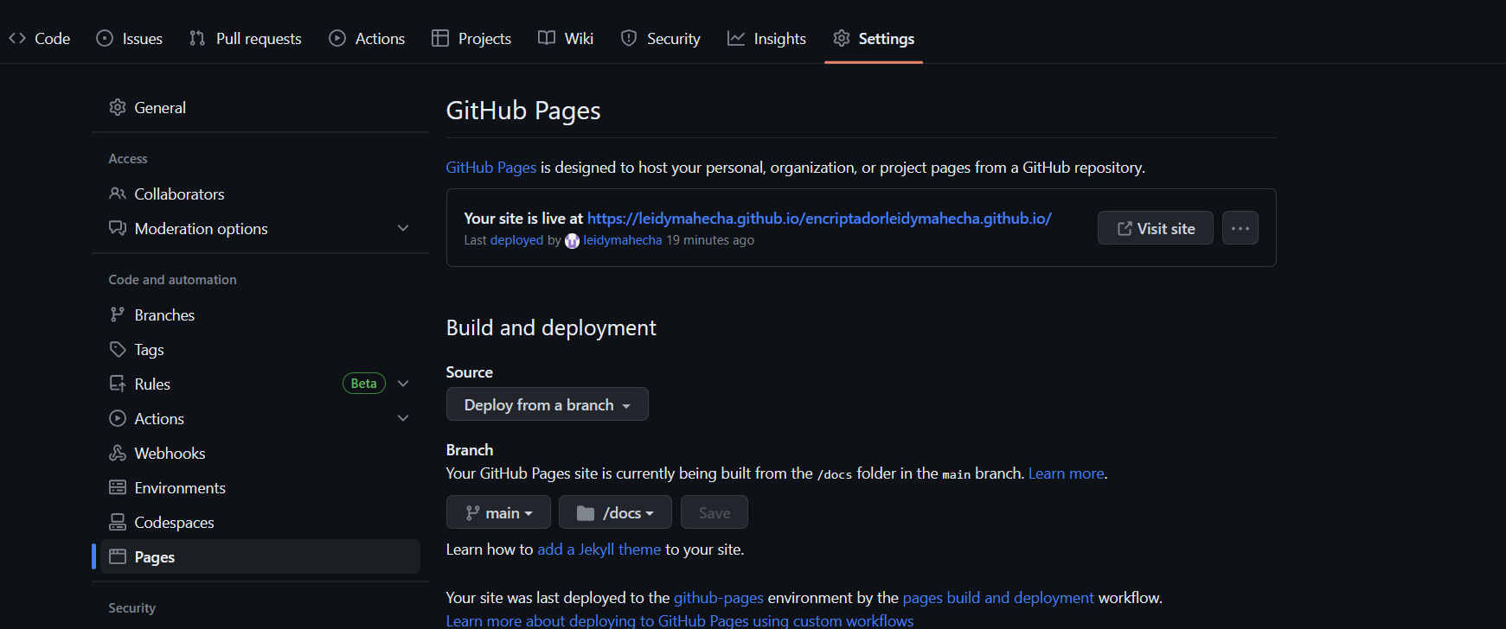Screen dimensions: 1506x629
Task: Expand the Rules chevron
Action: 403,384
